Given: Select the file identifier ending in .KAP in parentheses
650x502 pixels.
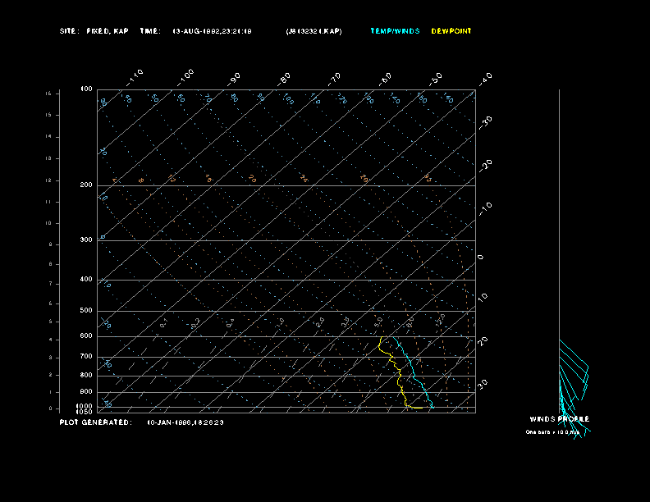Looking at the screenshot, I should click(x=314, y=31).
